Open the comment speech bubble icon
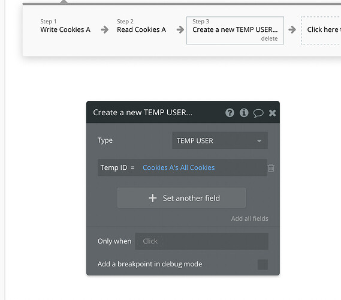This screenshot has height=300, width=341. [258, 113]
